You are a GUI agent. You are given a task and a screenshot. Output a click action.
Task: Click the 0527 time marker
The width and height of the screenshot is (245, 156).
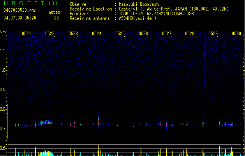(x=167, y=34)
